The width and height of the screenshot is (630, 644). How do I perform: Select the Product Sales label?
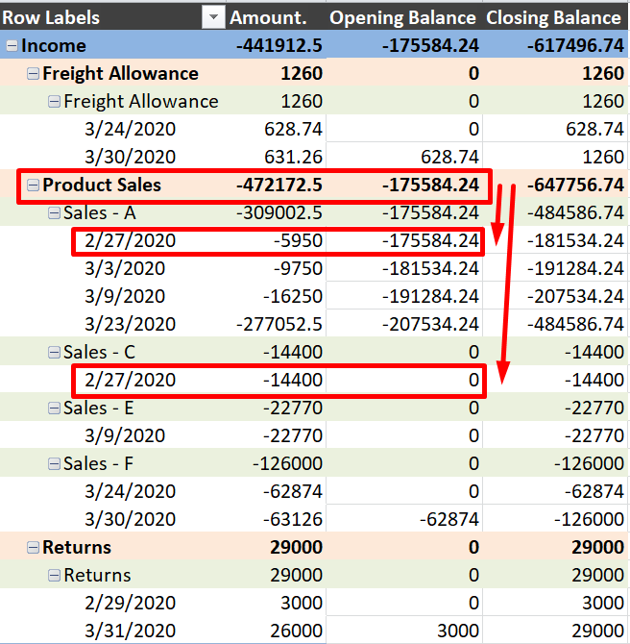point(102,186)
